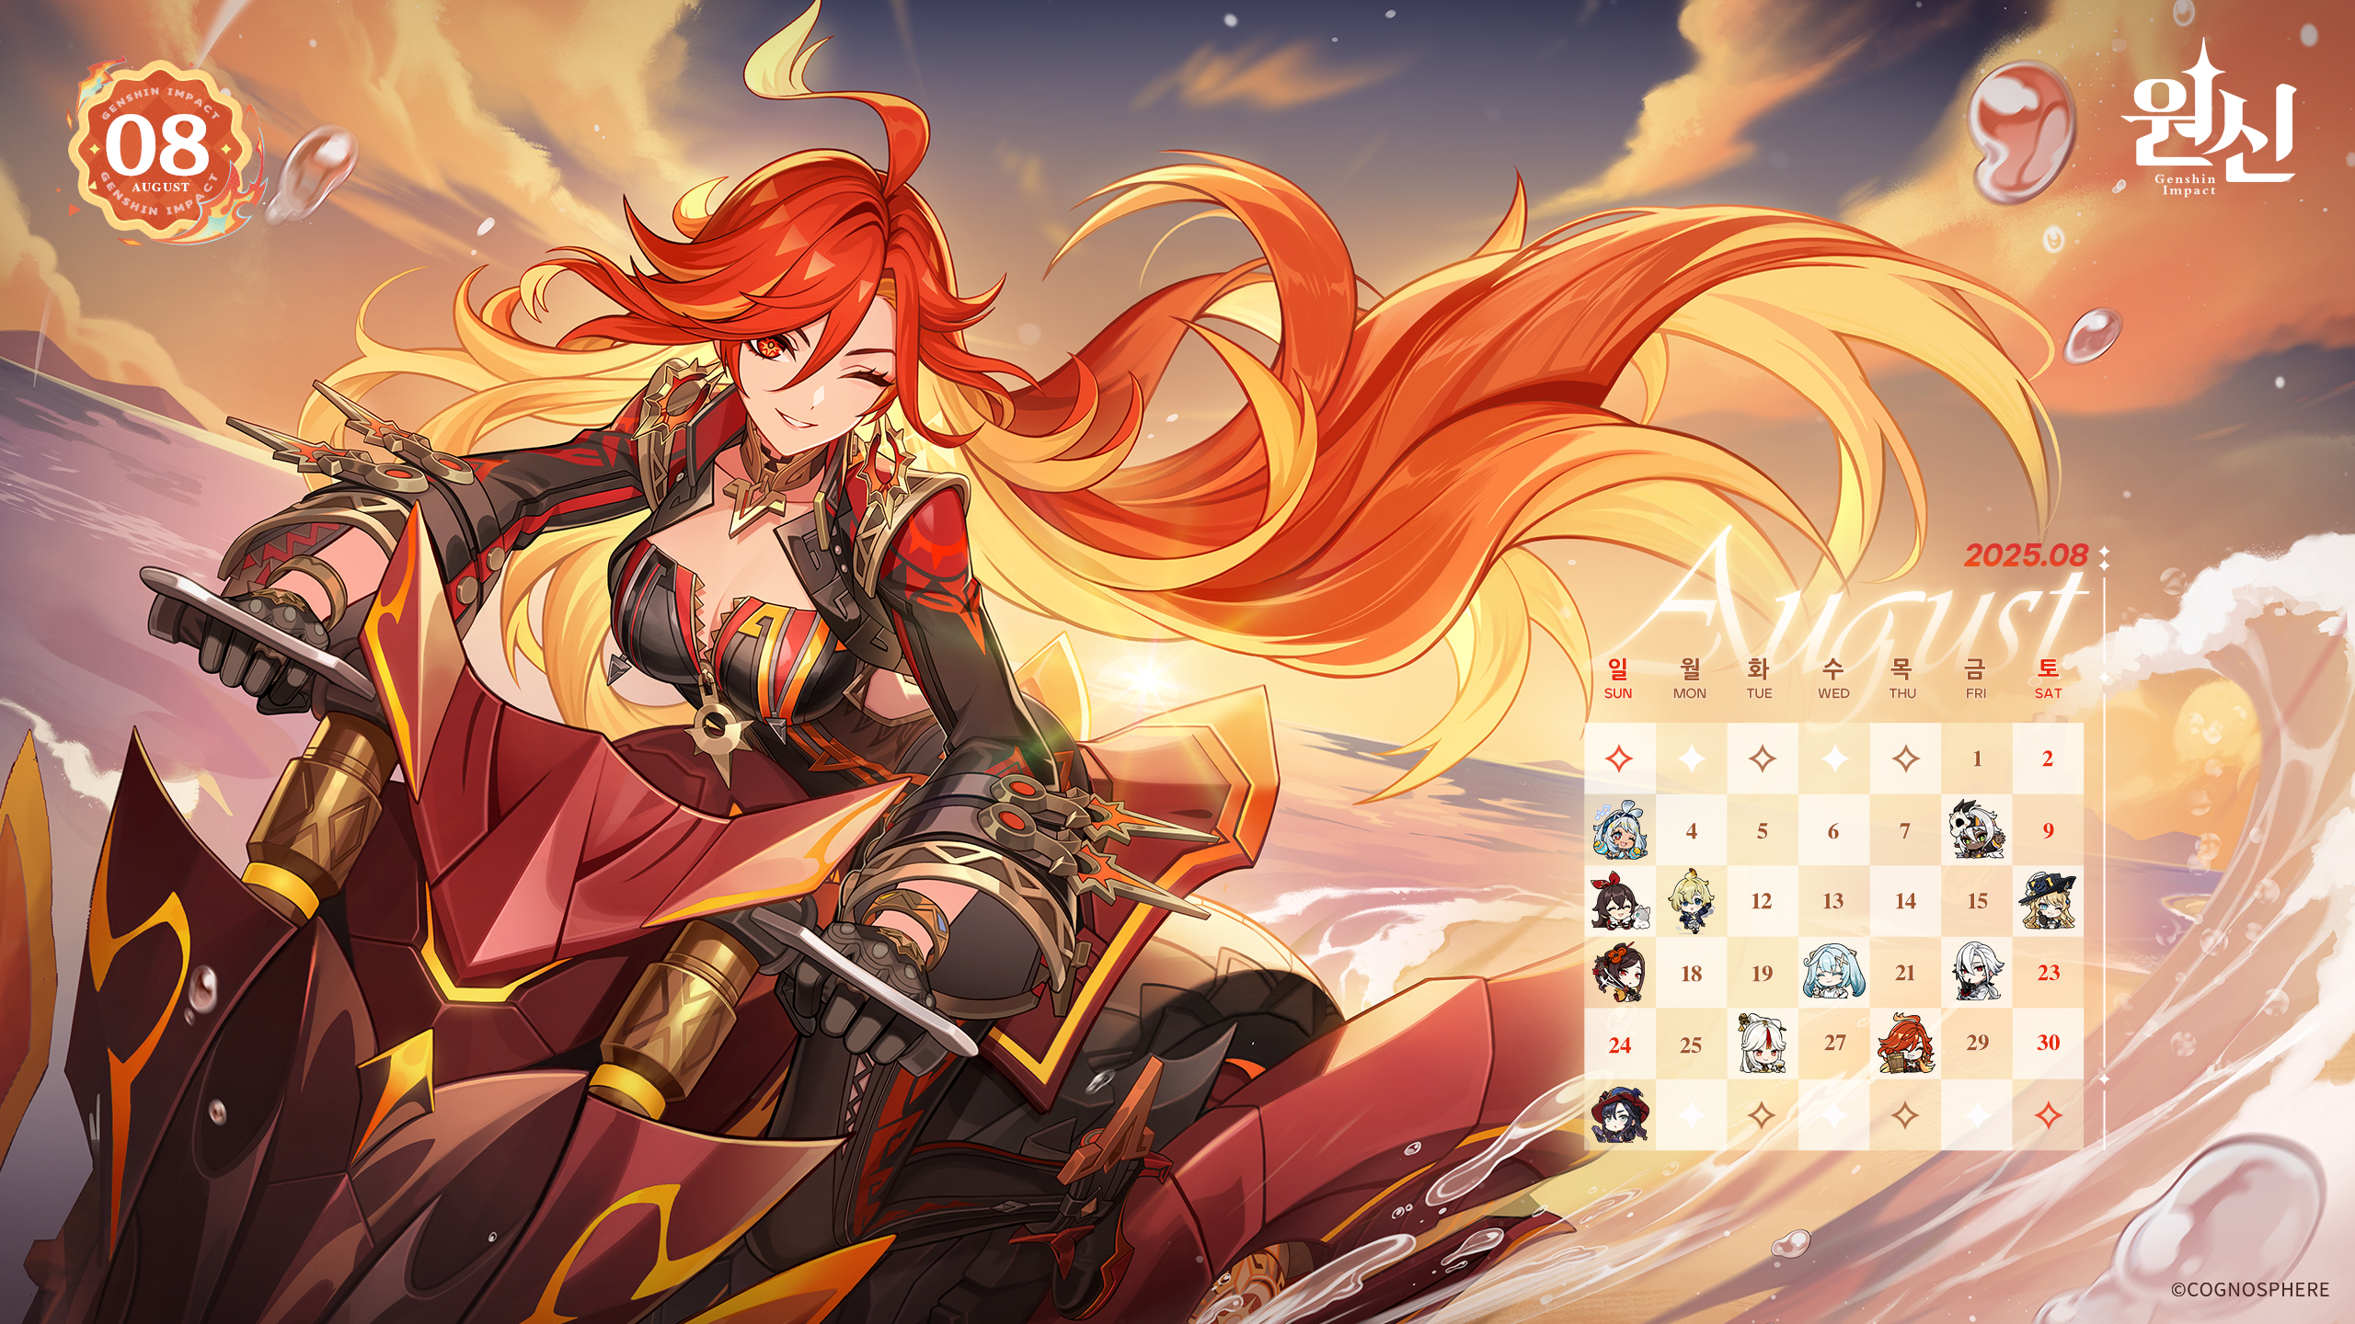Click the "WED" column header
Screen dimensions: 2355x1324
click(x=1833, y=693)
